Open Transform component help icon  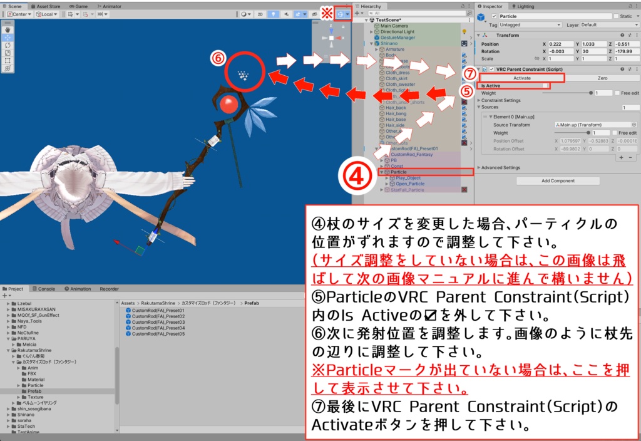(622, 36)
